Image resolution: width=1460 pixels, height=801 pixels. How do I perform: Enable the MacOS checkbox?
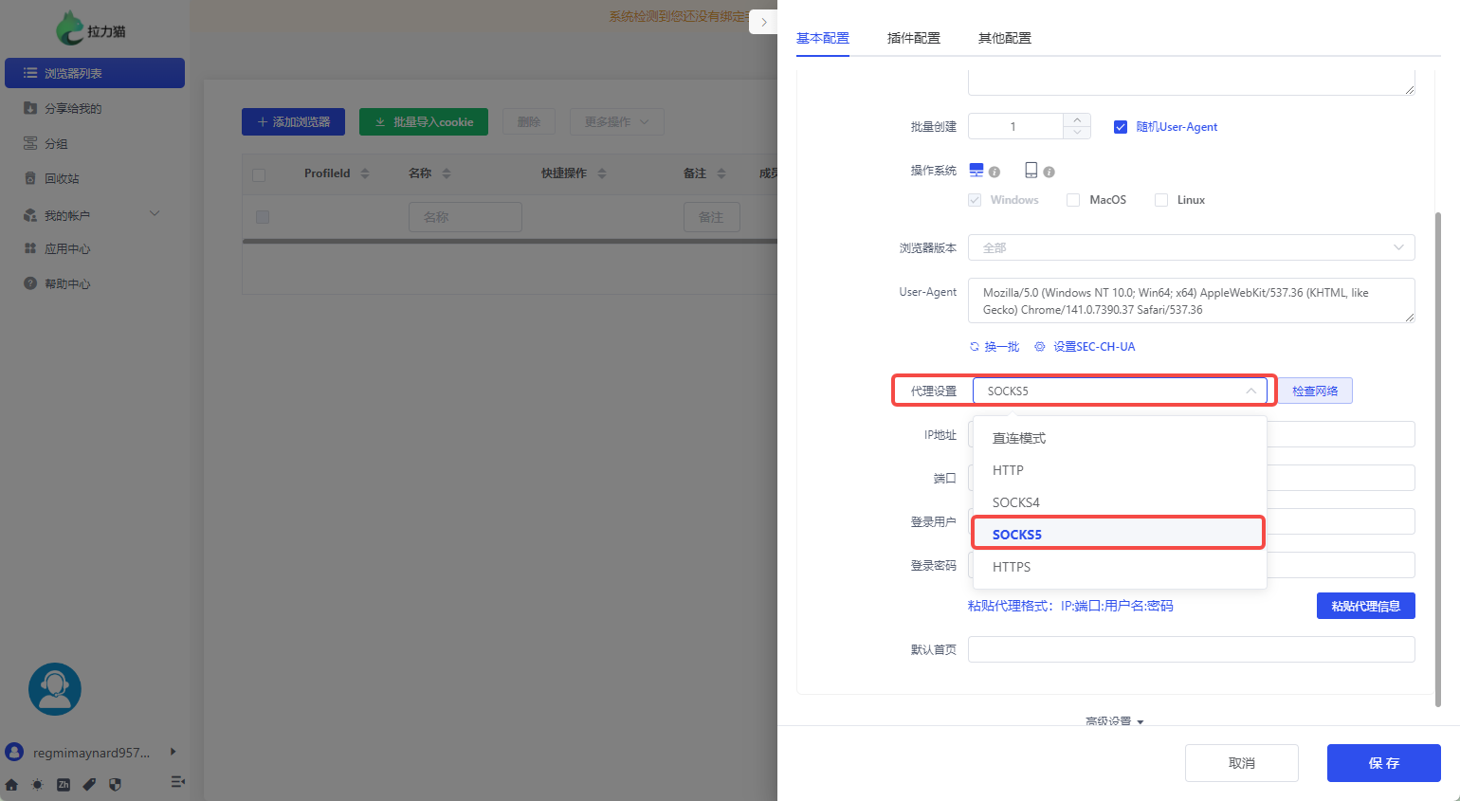tap(1073, 200)
